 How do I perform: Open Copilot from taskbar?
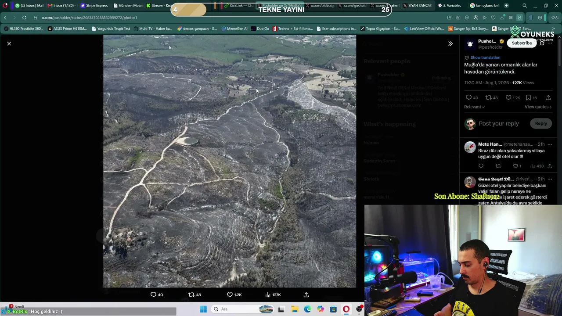pyautogui.click(x=321, y=309)
